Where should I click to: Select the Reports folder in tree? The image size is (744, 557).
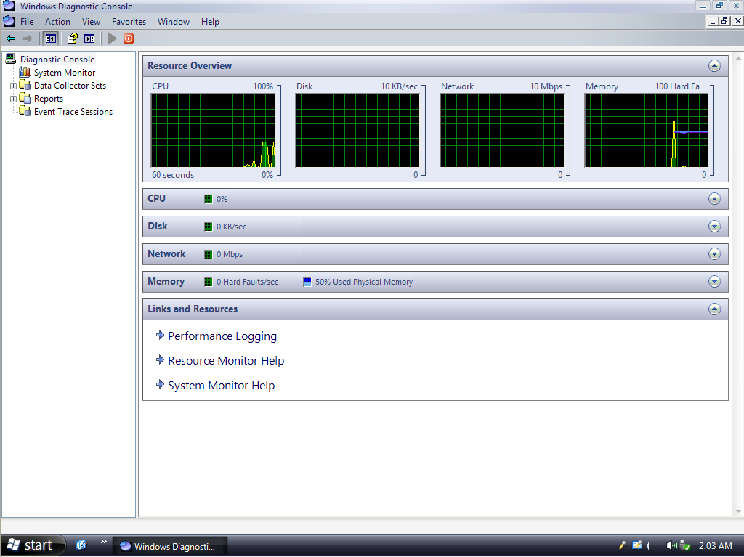tap(49, 99)
